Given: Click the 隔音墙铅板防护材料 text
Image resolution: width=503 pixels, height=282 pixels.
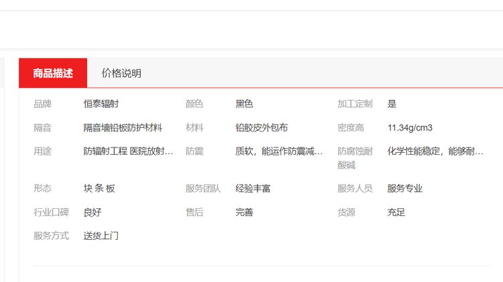Looking at the screenshot, I should point(123,127).
